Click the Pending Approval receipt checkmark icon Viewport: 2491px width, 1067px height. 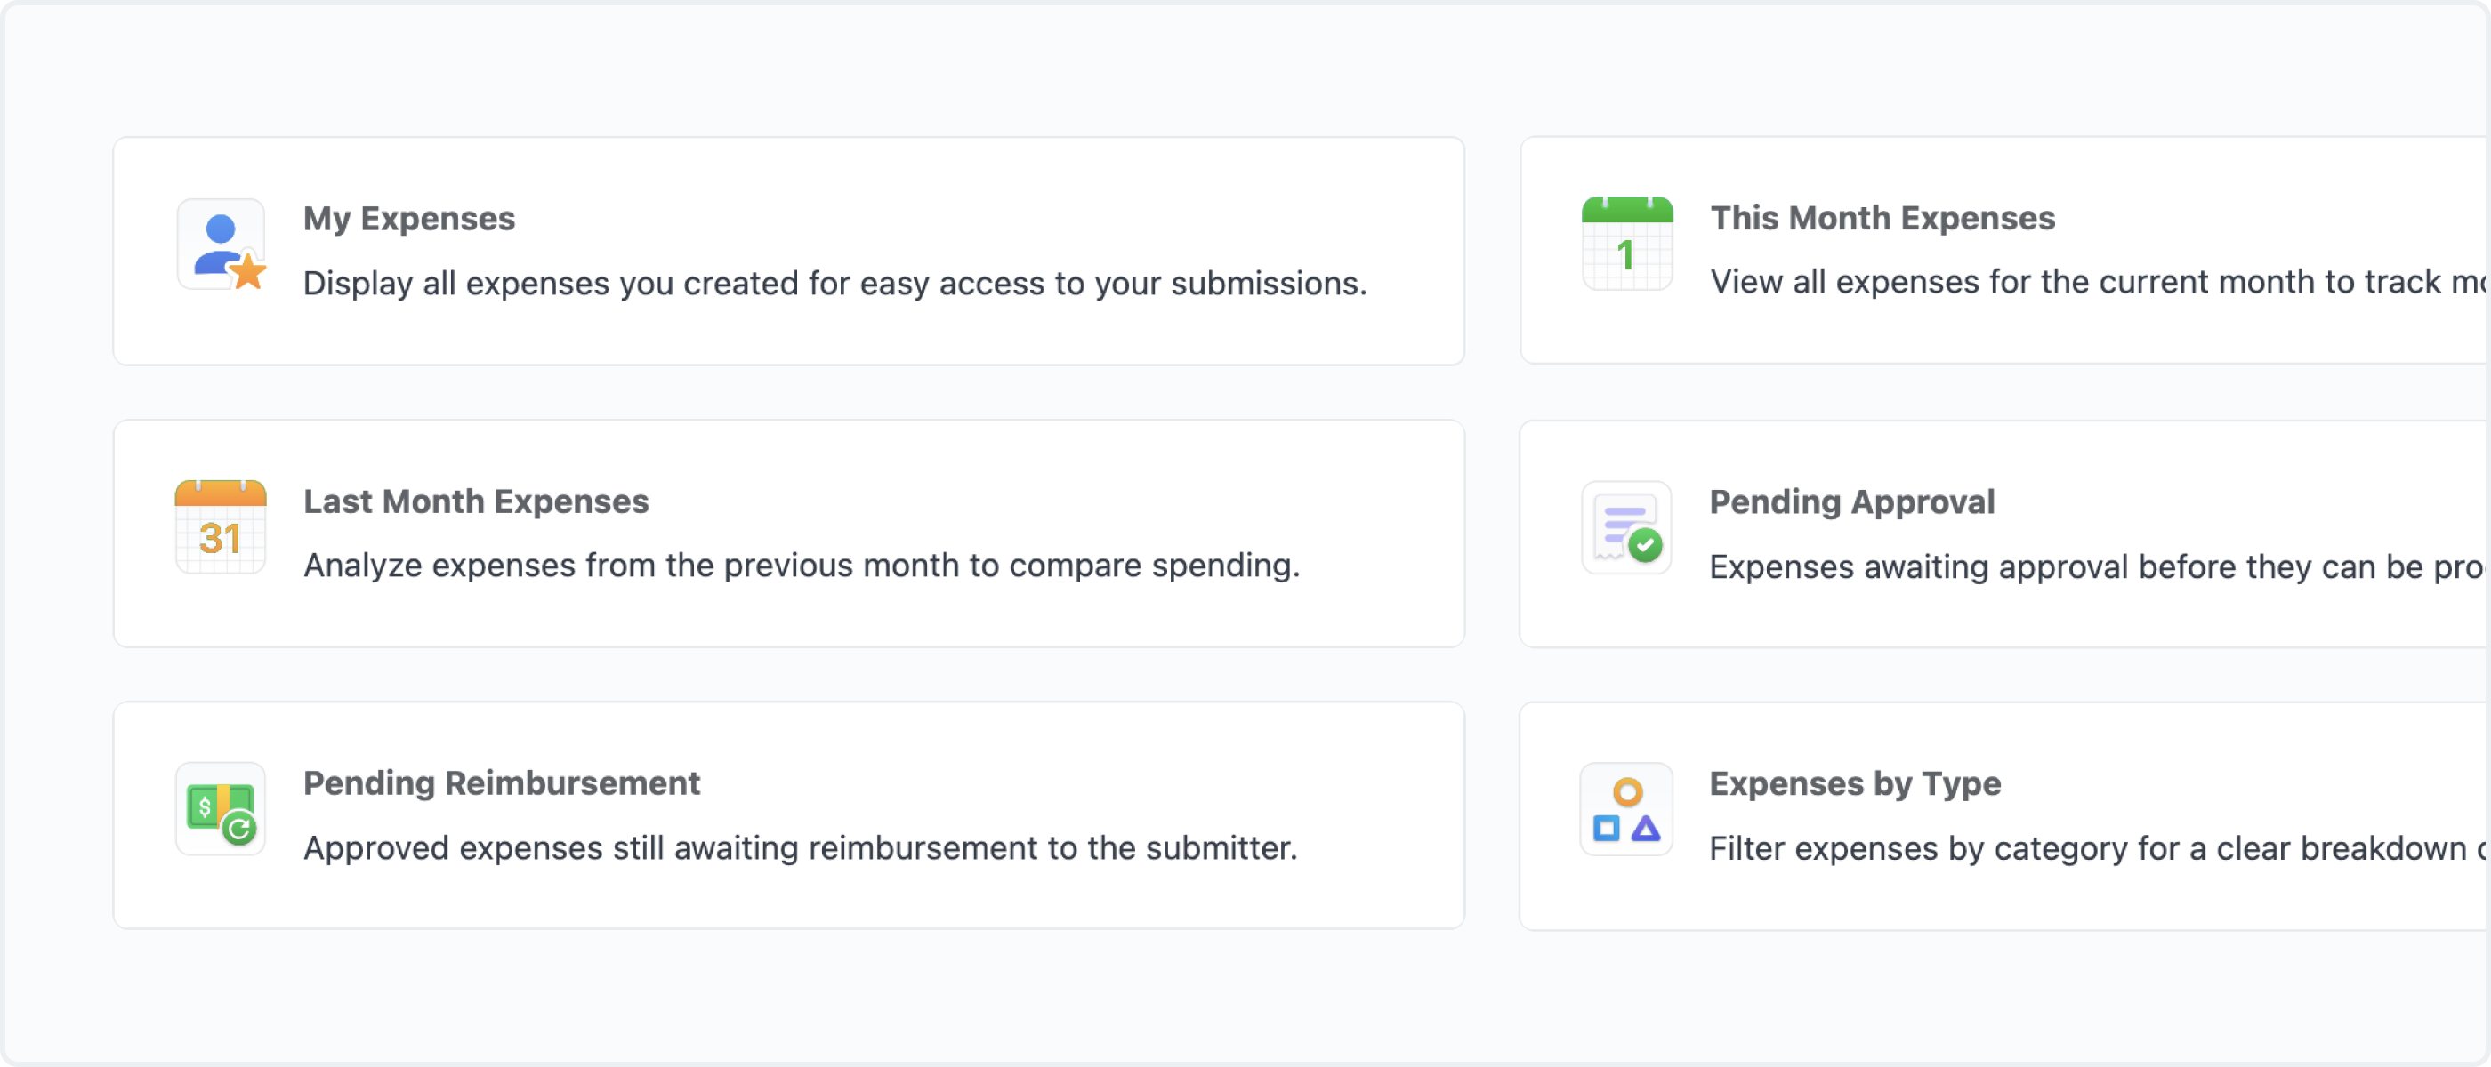tap(1625, 526)
